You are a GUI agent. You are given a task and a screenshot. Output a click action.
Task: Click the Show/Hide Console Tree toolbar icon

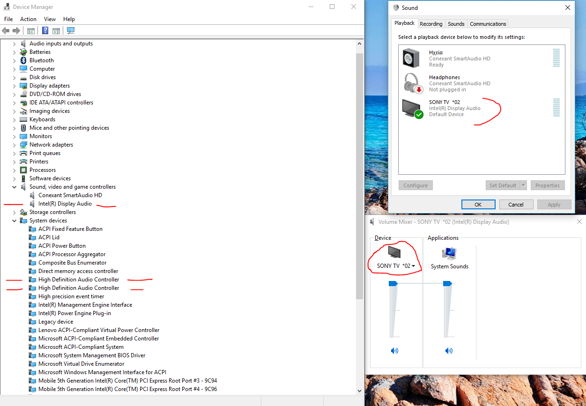point(31,30)
